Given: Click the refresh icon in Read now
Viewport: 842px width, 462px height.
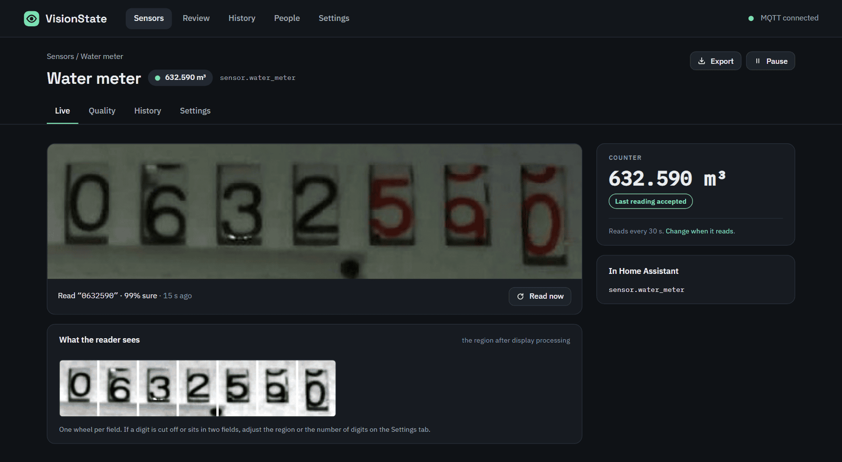Looking at the screenshot, I should point(520,296).
